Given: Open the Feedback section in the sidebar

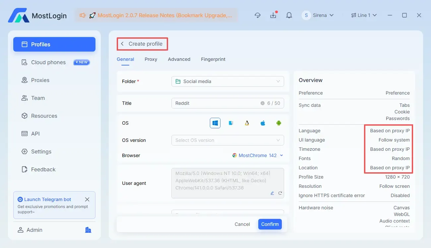Looking at the screenshot, I should 42,169.
